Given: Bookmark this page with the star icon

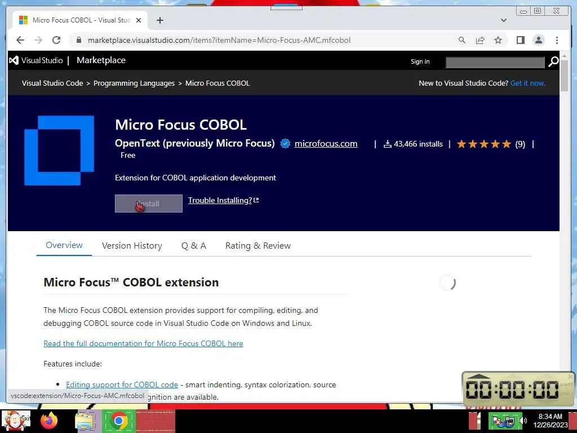Looking at the screenshot, I should 498,40.
